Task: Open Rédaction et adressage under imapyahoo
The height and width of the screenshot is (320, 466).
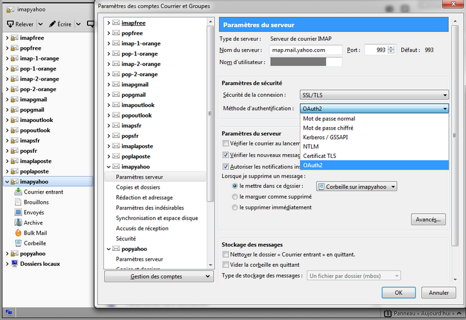Action: pyautogui.click(x=144, y=197)
